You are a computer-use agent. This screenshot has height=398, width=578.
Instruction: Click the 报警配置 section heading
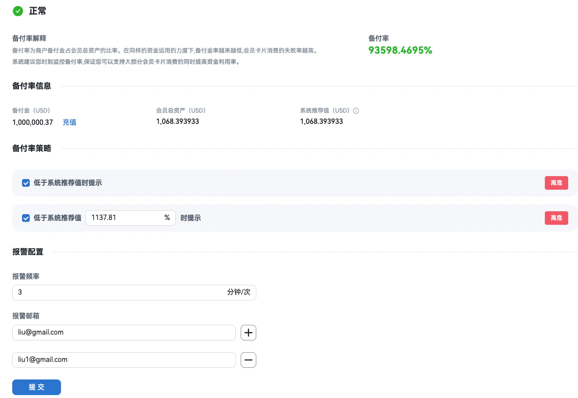coord(27,252)
